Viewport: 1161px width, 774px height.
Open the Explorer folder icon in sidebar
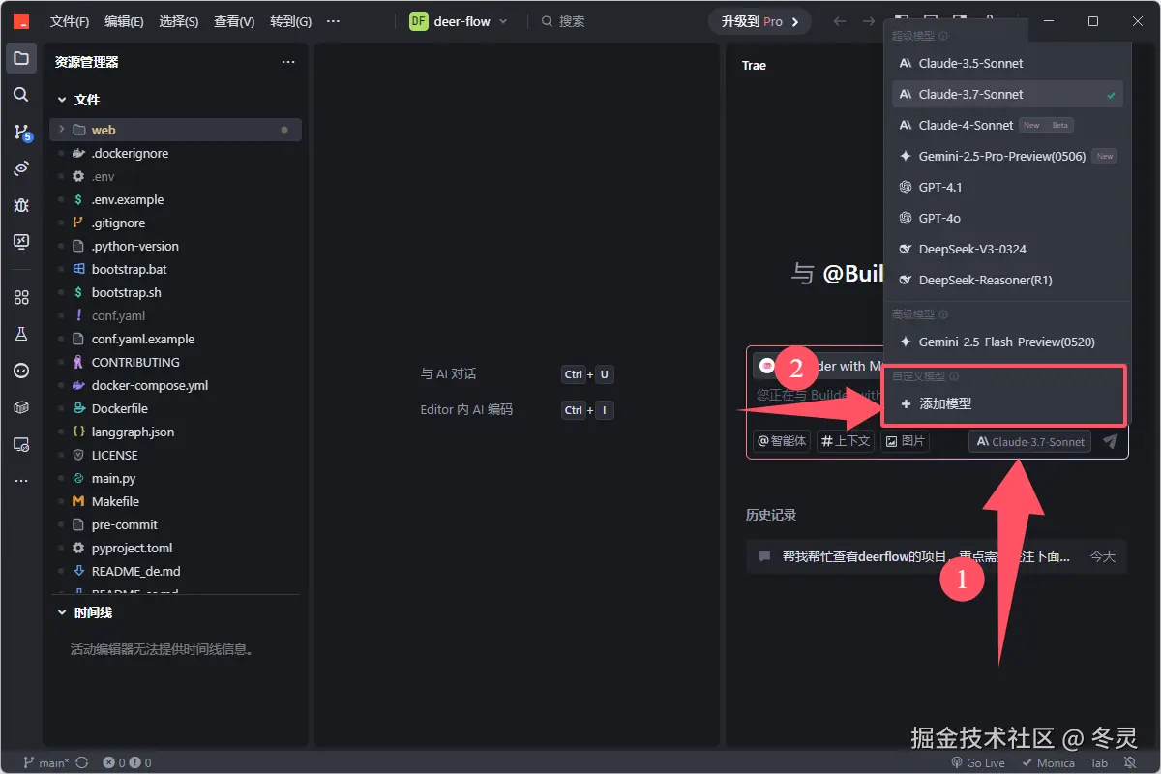pyautogui.click(x=21, y=57)
